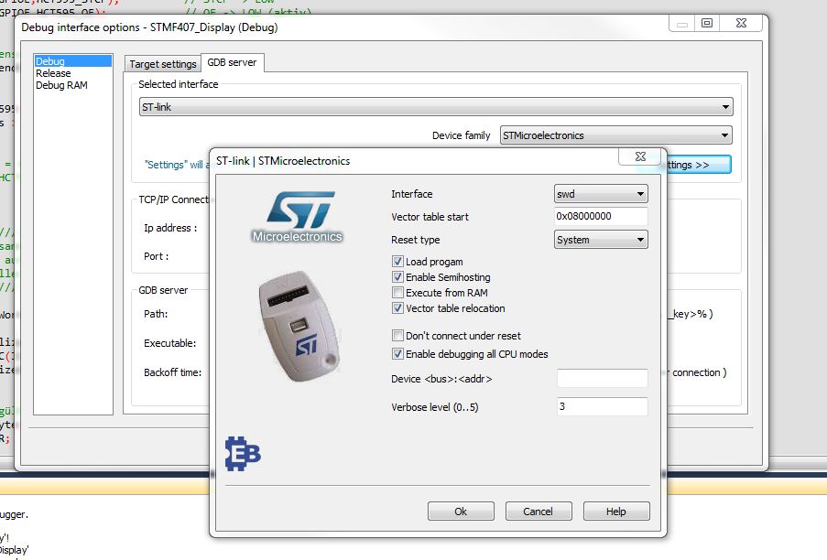The image size is (827, 560).
Task: Toggle the Load program checkbox
Action: point(397,262)
